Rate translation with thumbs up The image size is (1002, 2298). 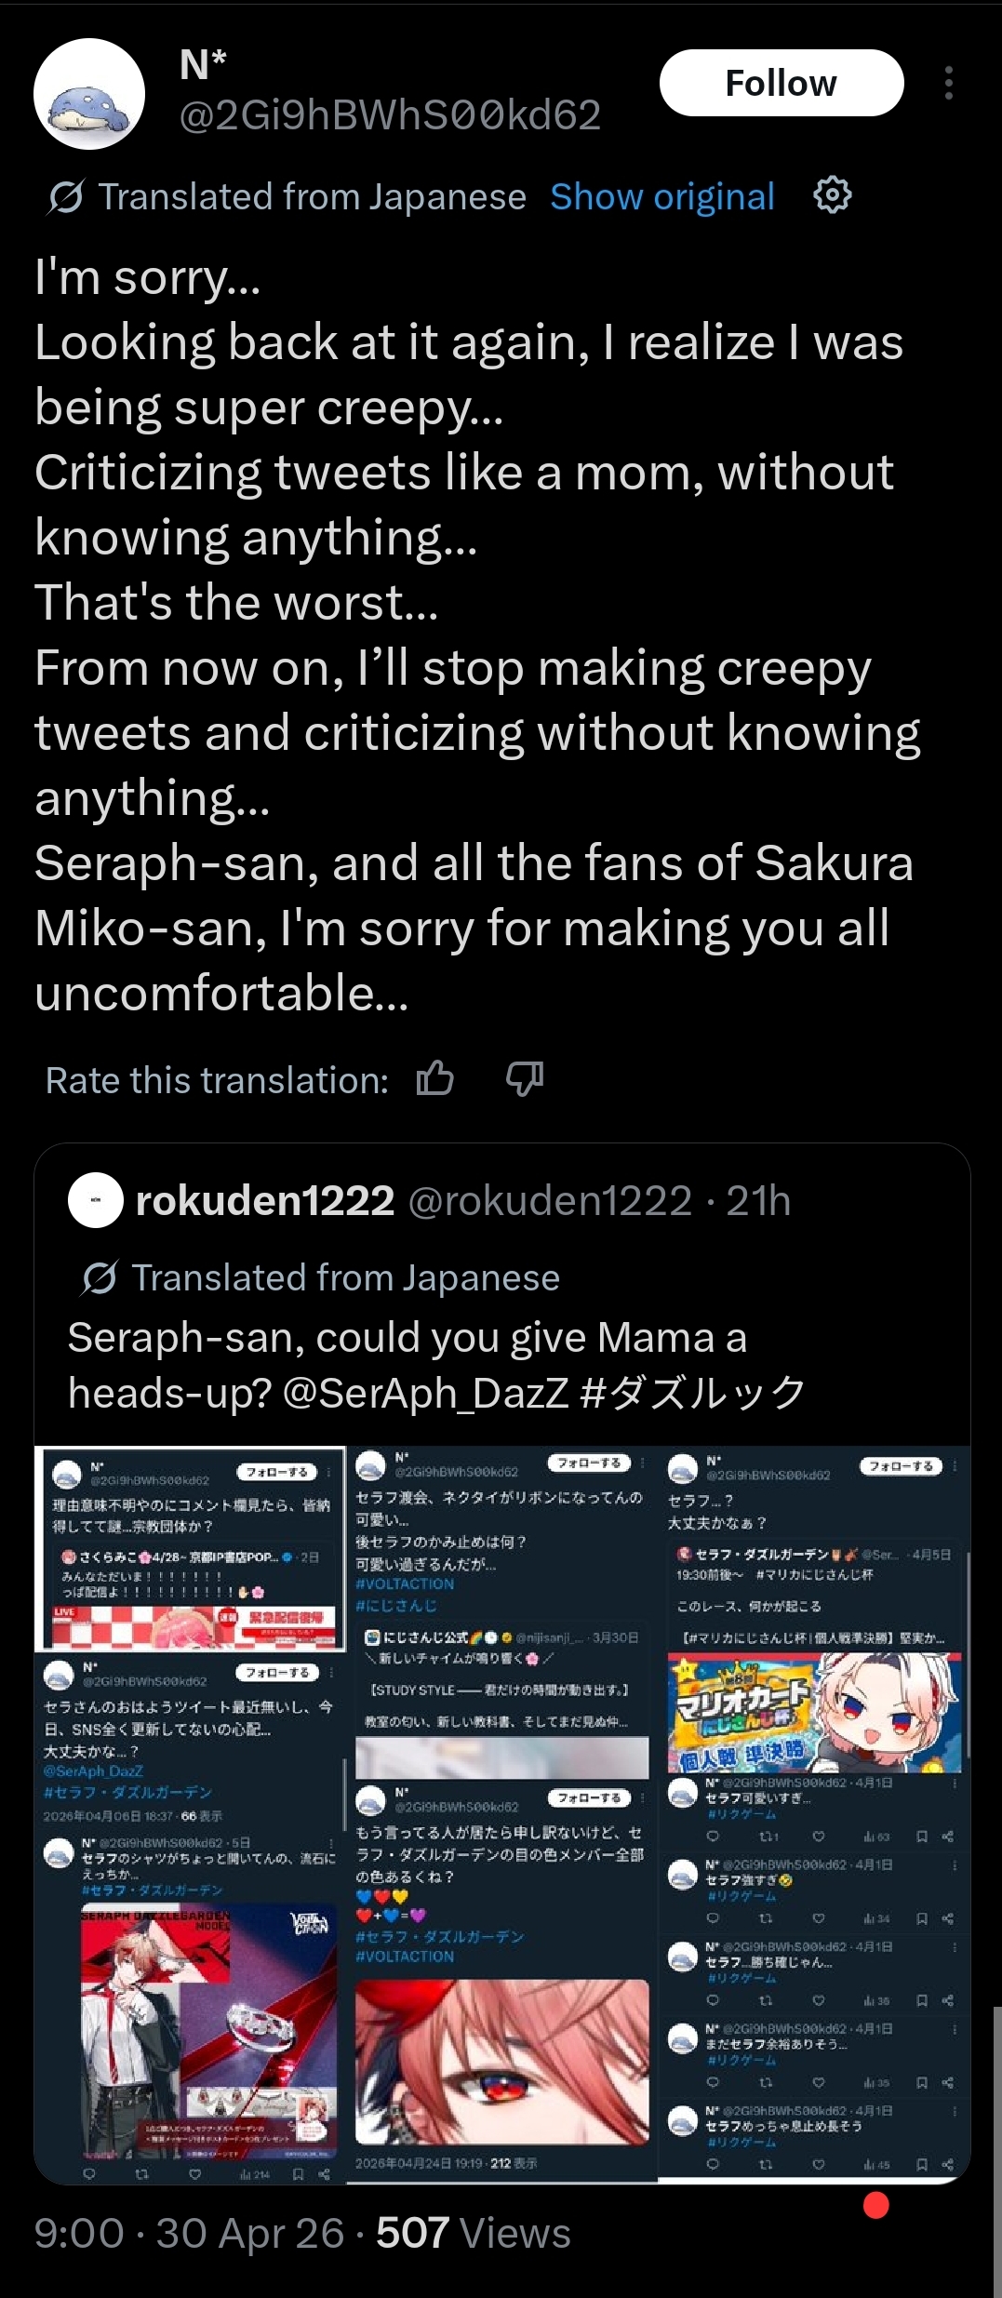[434, 1079]
